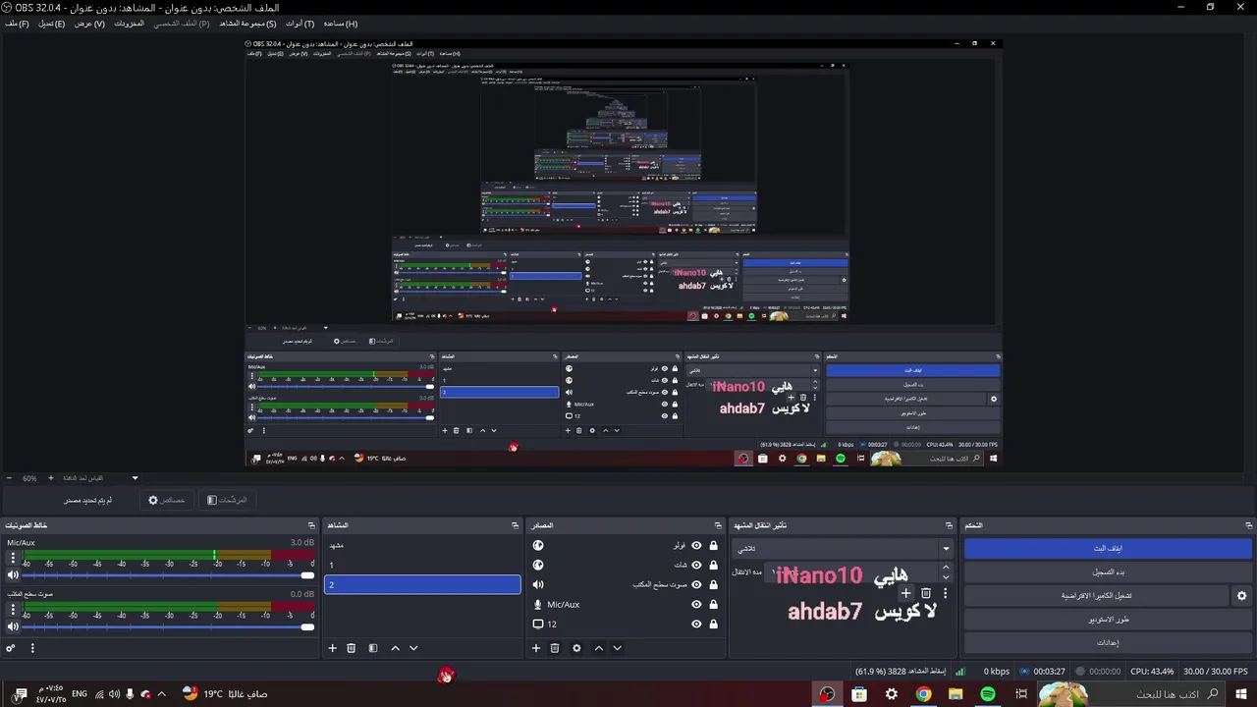Open the صوت سطح المكتب channel three-dot options in the mixer
The image size is (1257, 707).
point(13,610)
